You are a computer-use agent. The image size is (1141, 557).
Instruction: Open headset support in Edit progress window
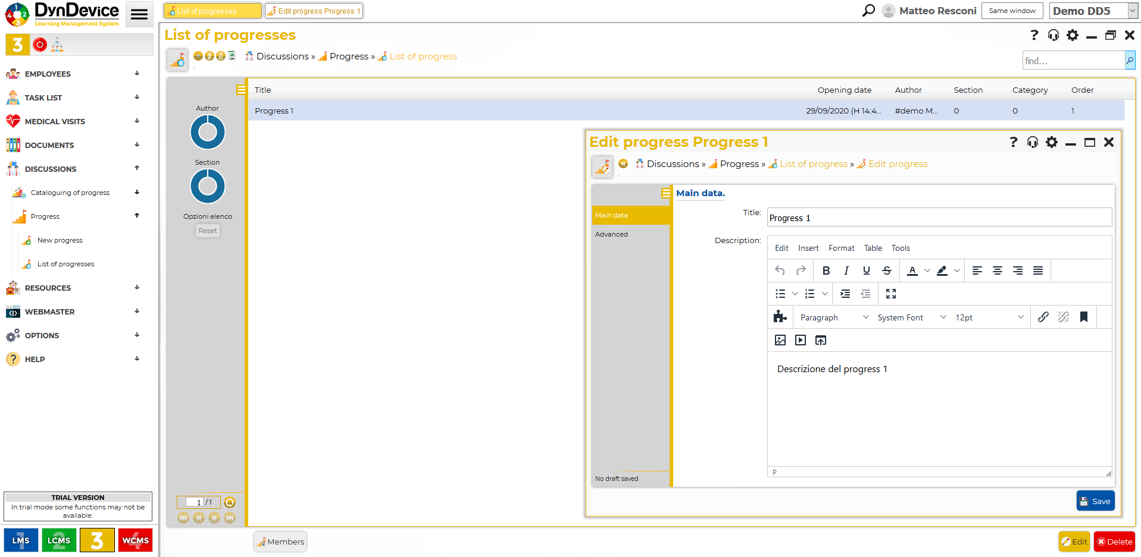(1032, 142)
